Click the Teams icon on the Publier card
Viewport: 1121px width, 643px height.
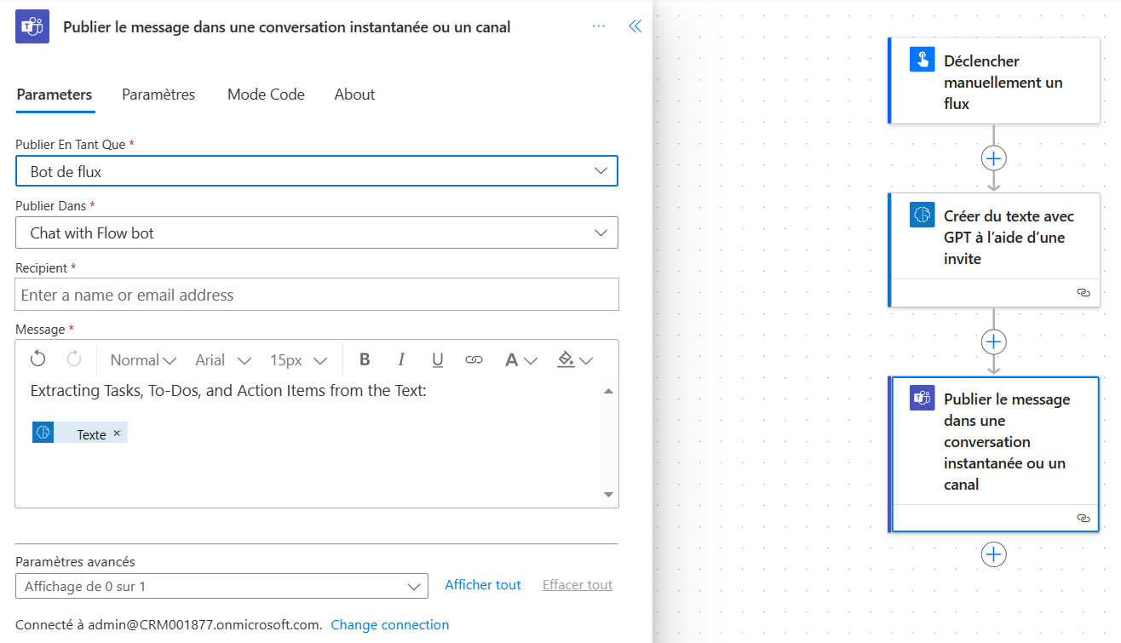click(923, 398)
